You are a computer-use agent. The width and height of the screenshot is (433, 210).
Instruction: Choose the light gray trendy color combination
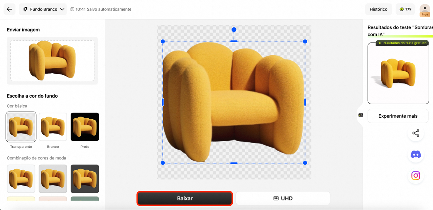[x=53, y=179]
